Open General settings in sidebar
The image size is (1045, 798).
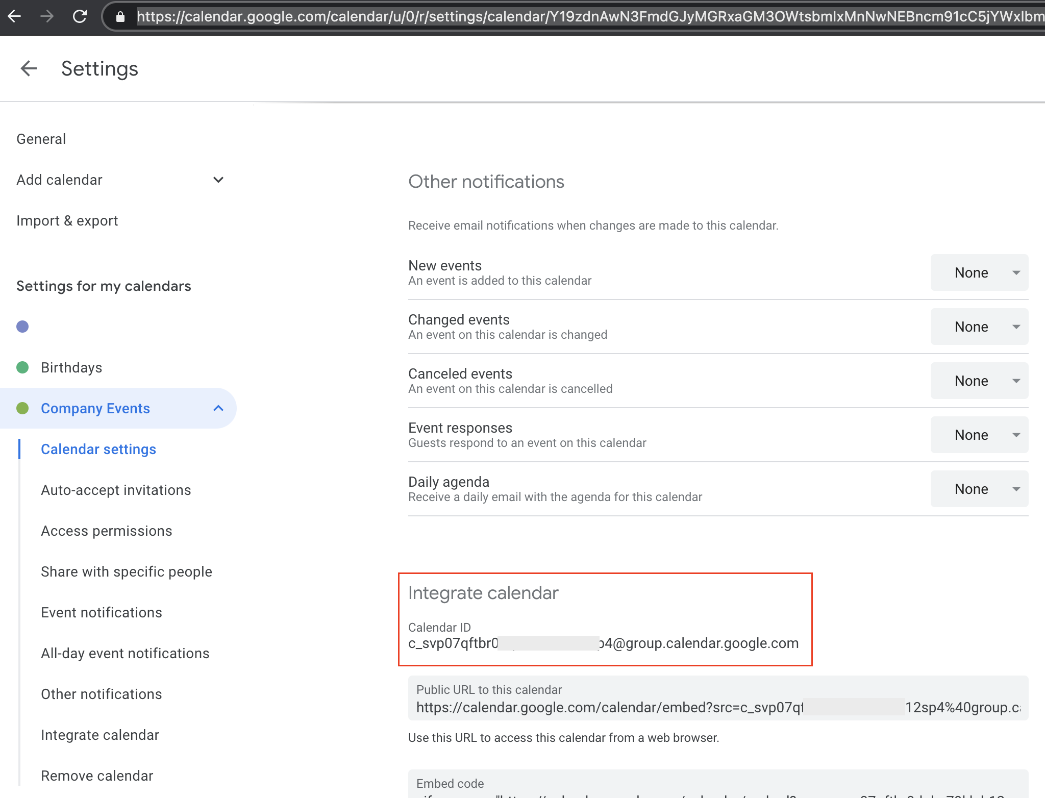coord(41,139)
